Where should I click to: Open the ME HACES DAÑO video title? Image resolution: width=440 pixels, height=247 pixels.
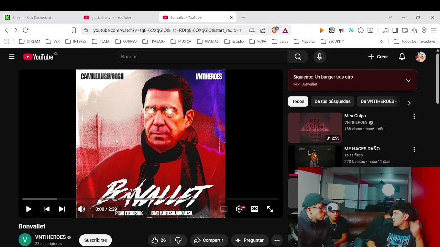[362, 149]
